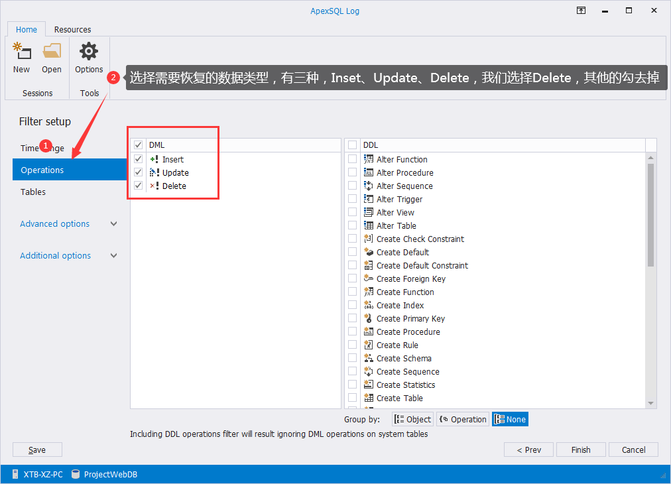Screen dimensions: 671x484
Task: Click the Alter View icon
Action: click(369, 212)
